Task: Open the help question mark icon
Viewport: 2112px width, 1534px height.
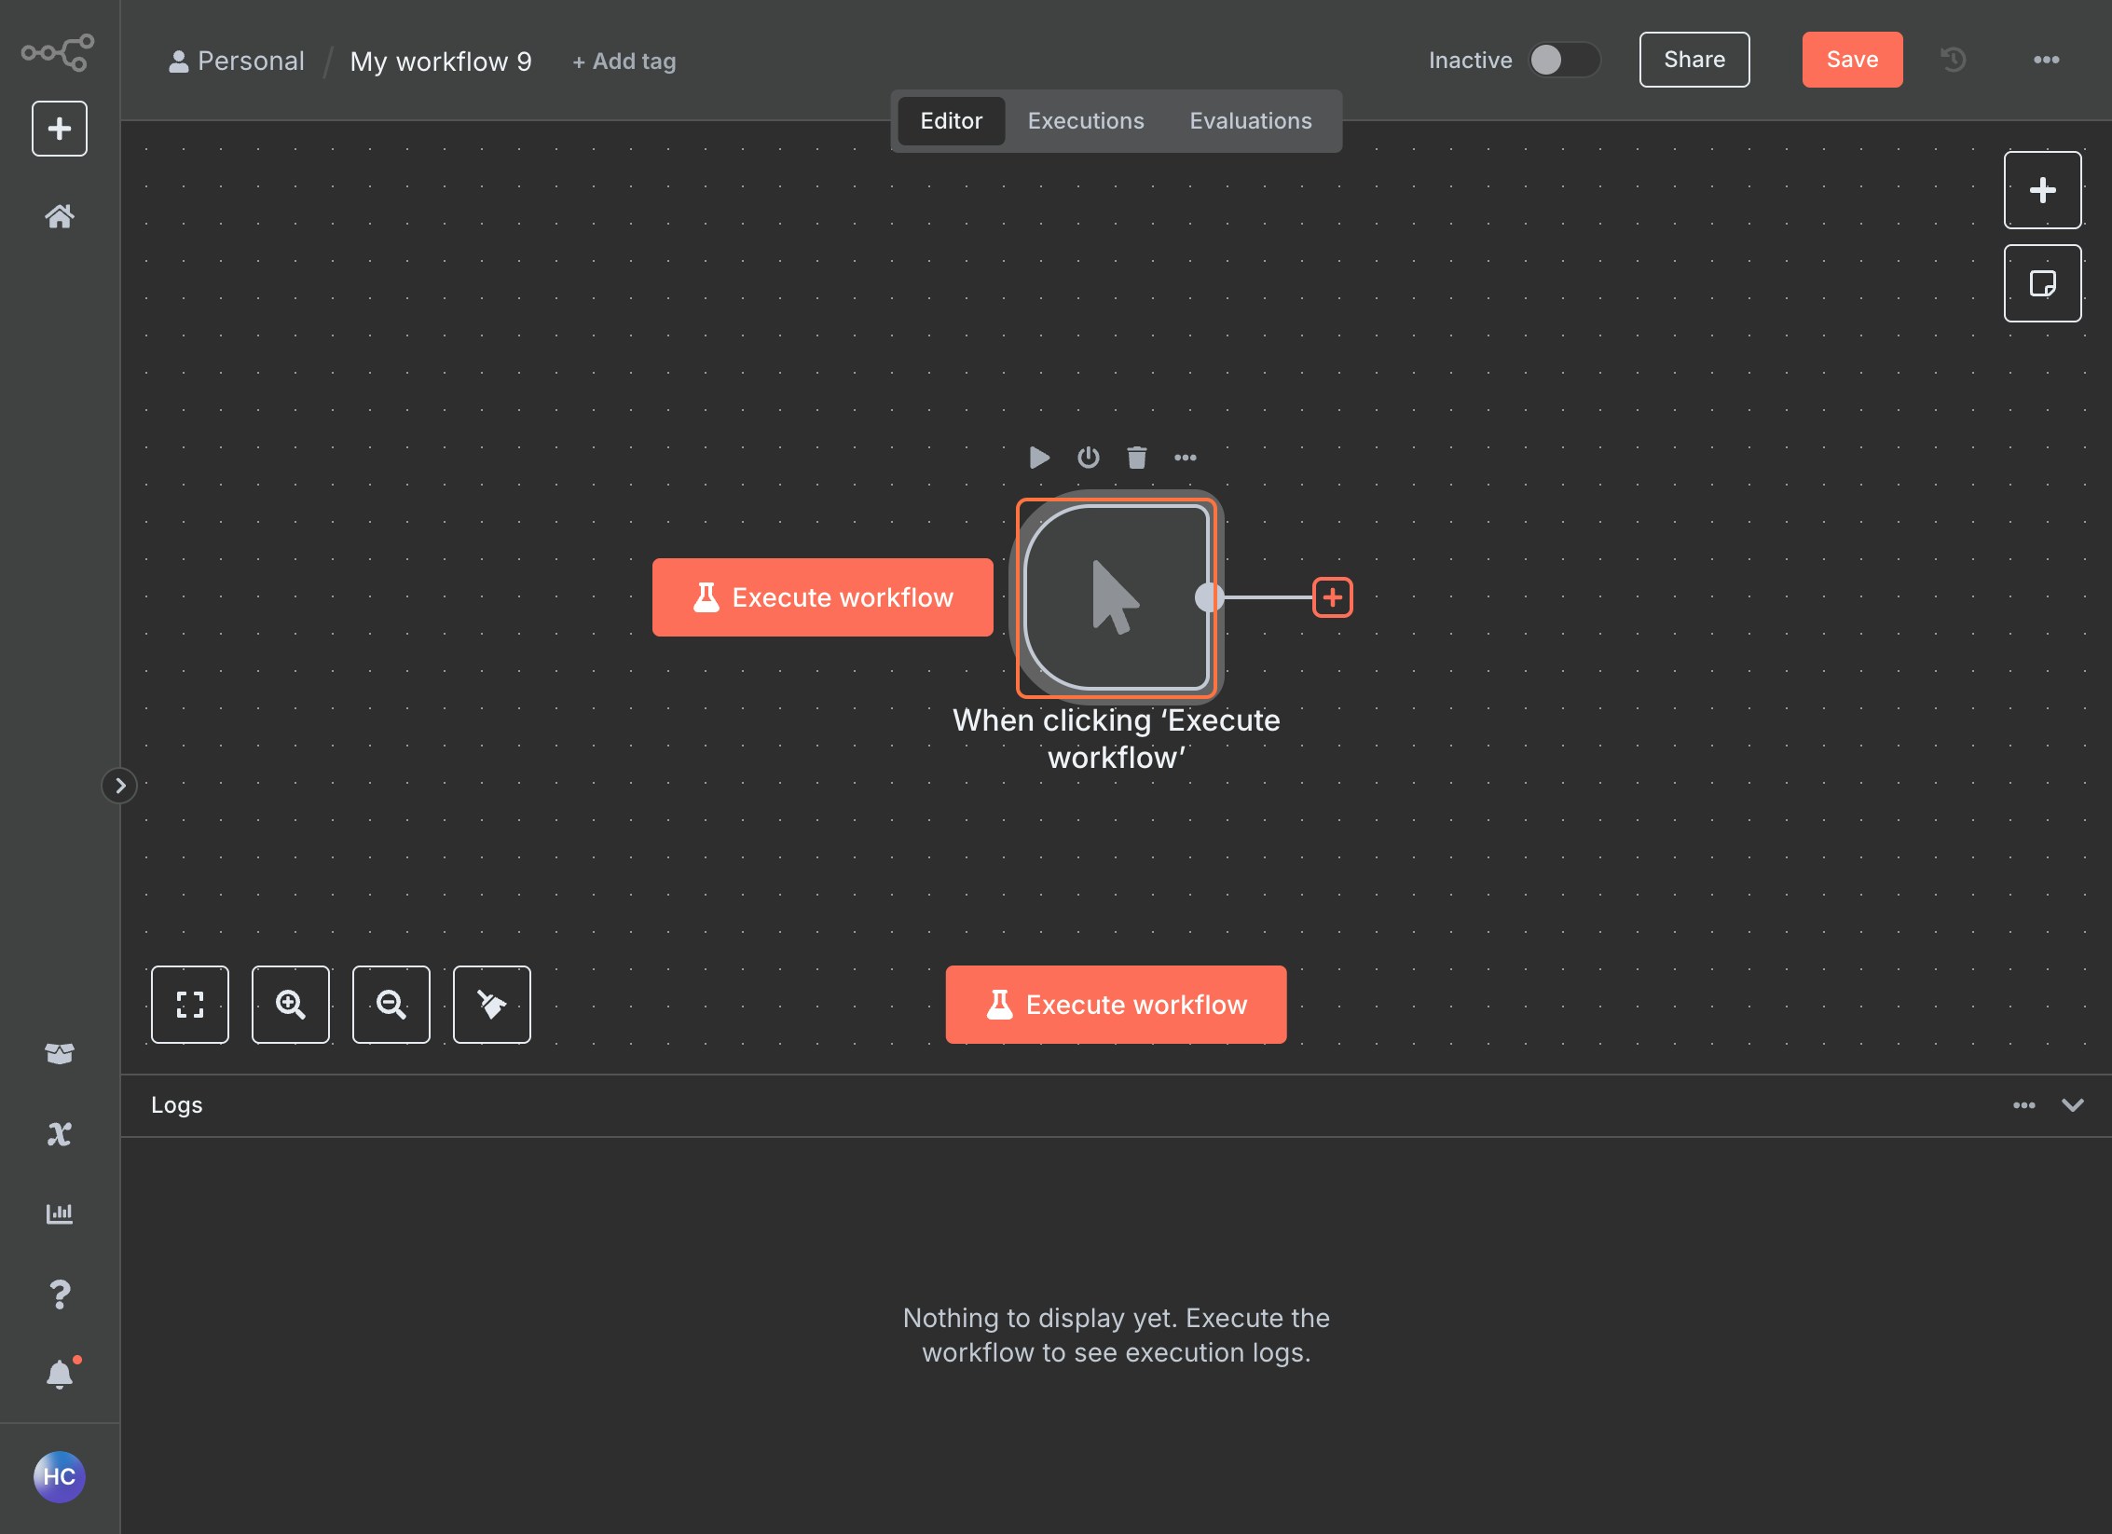Action: 60,1294
